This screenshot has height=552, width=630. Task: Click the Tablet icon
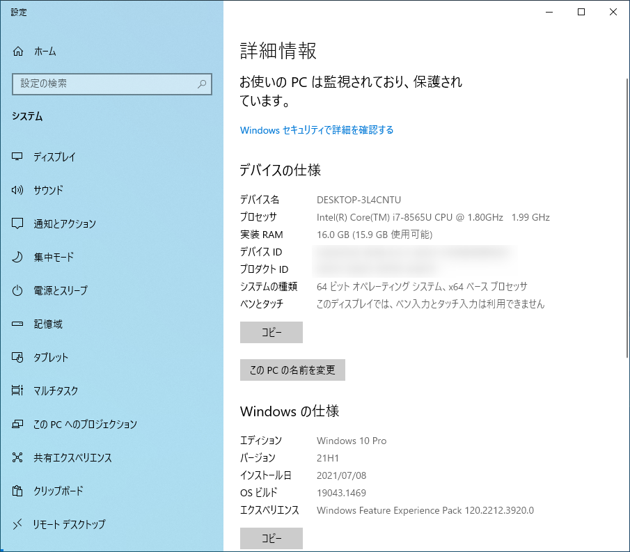pyautogui.click(x=17, y=357)
